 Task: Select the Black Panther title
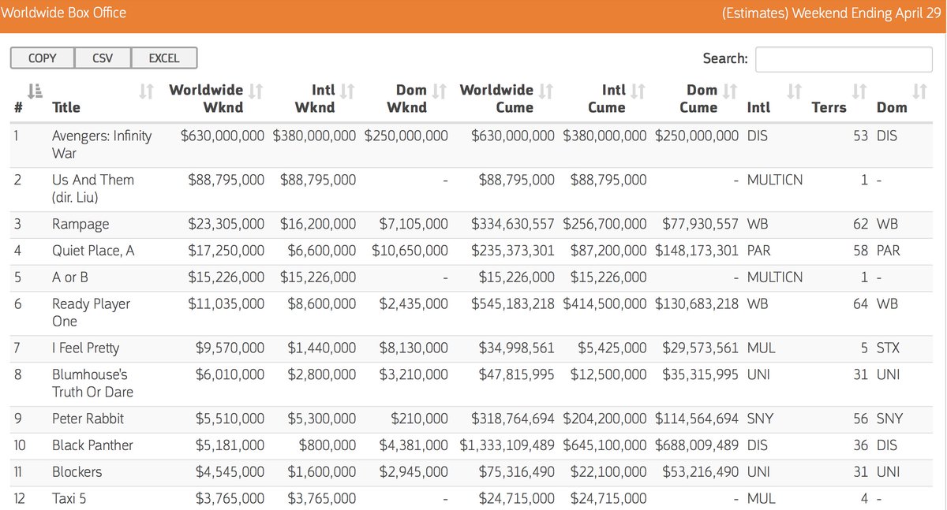click(x=92, y=445)
